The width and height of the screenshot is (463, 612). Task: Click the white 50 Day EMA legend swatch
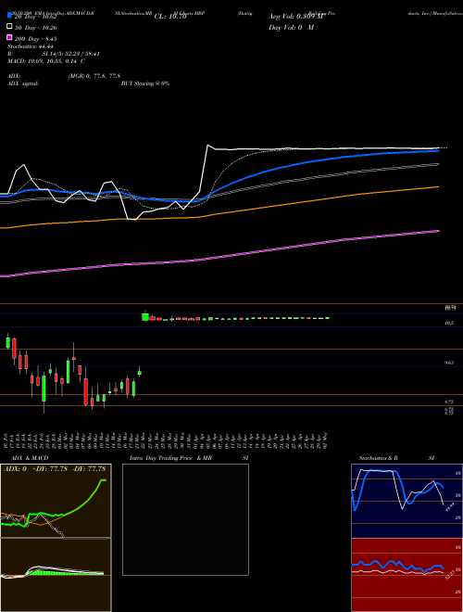pyautogui.click(x=9, y=26)
